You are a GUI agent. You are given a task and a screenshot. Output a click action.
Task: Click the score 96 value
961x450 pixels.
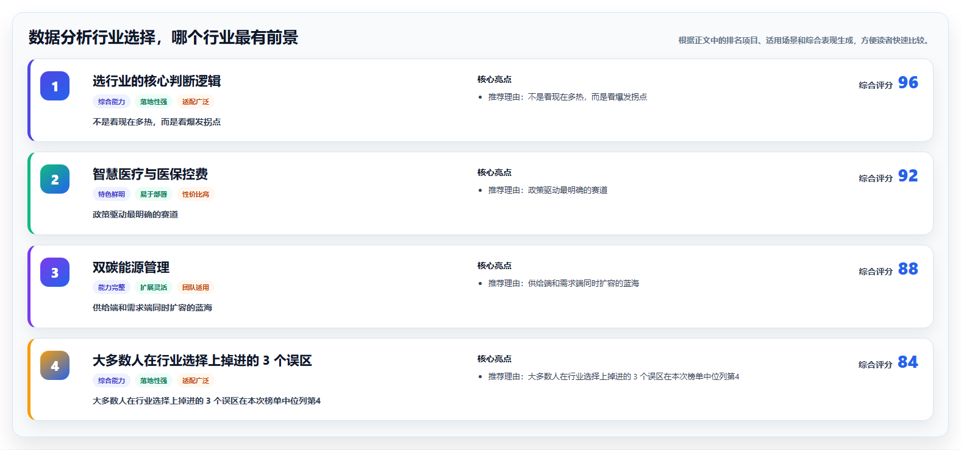[908, 83]
